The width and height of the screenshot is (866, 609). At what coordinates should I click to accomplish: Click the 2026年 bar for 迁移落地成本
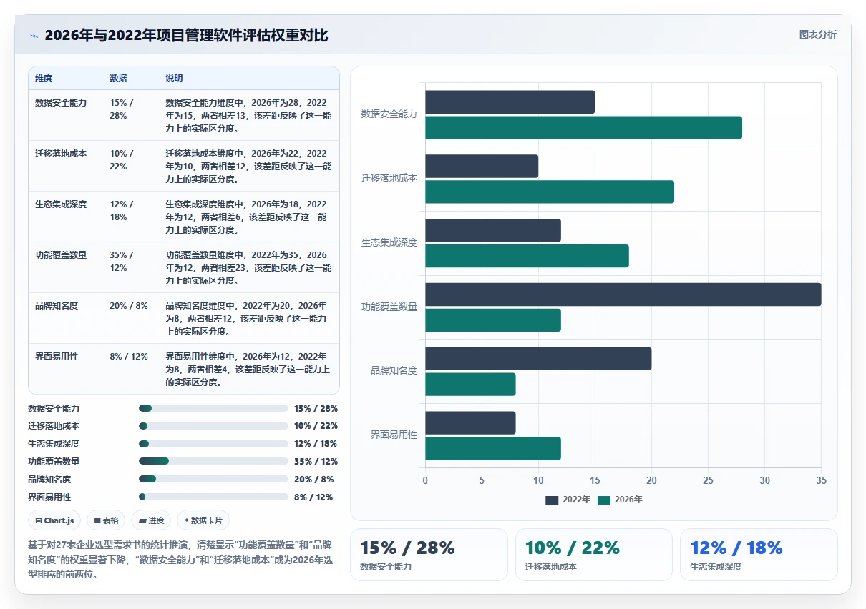[x=550, y=192]
